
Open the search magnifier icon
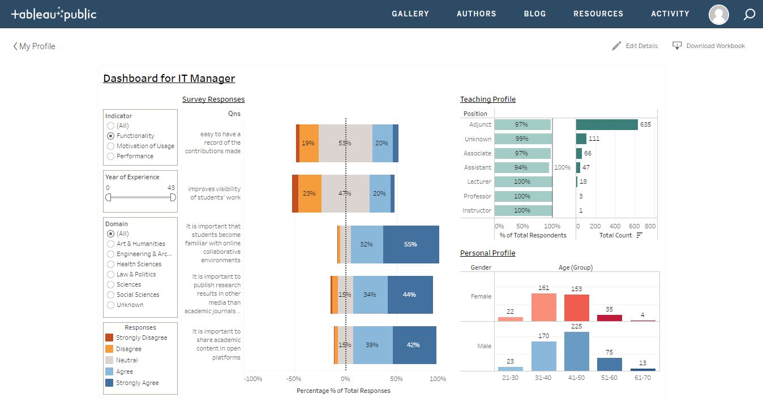749,14
